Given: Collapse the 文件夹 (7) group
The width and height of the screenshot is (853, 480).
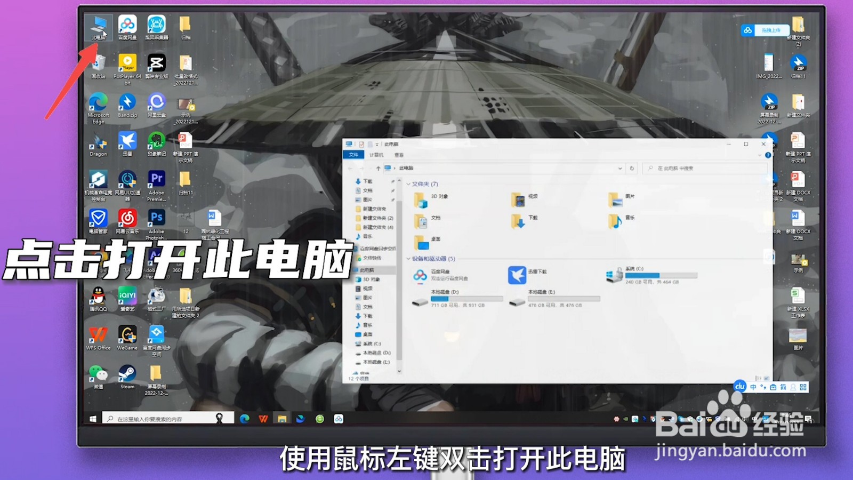Looking at the screenshot, I should pos(409,184).
